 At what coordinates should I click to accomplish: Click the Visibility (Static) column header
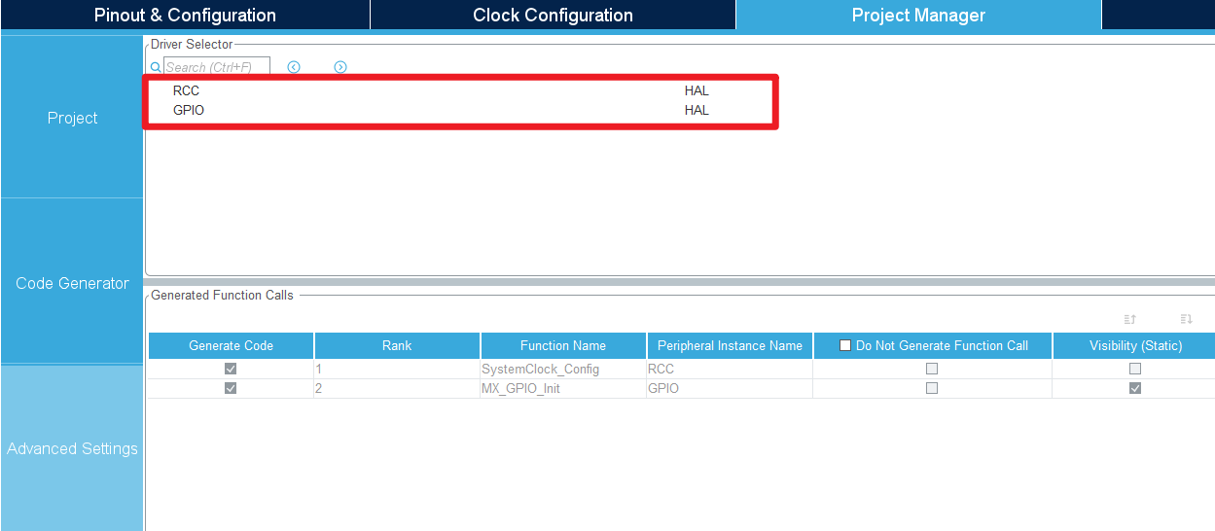tap(1134, 345)
